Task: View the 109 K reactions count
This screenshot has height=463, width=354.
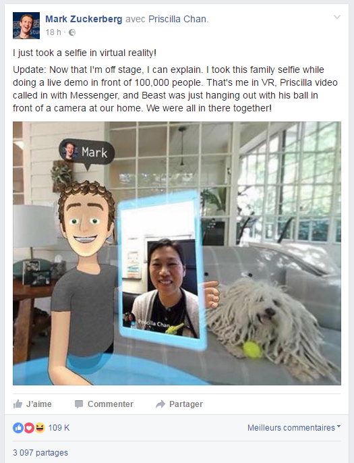Action: (59, 428)
